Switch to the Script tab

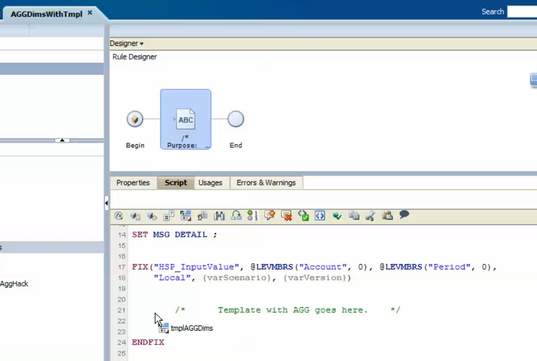[175, 183]
